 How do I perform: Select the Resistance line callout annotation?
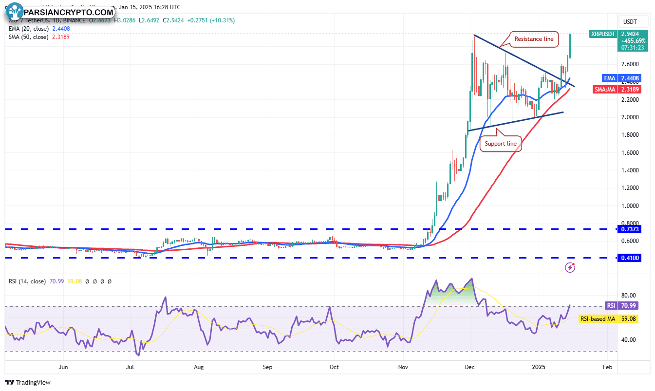pyautogui.click(x=534, y=38)
